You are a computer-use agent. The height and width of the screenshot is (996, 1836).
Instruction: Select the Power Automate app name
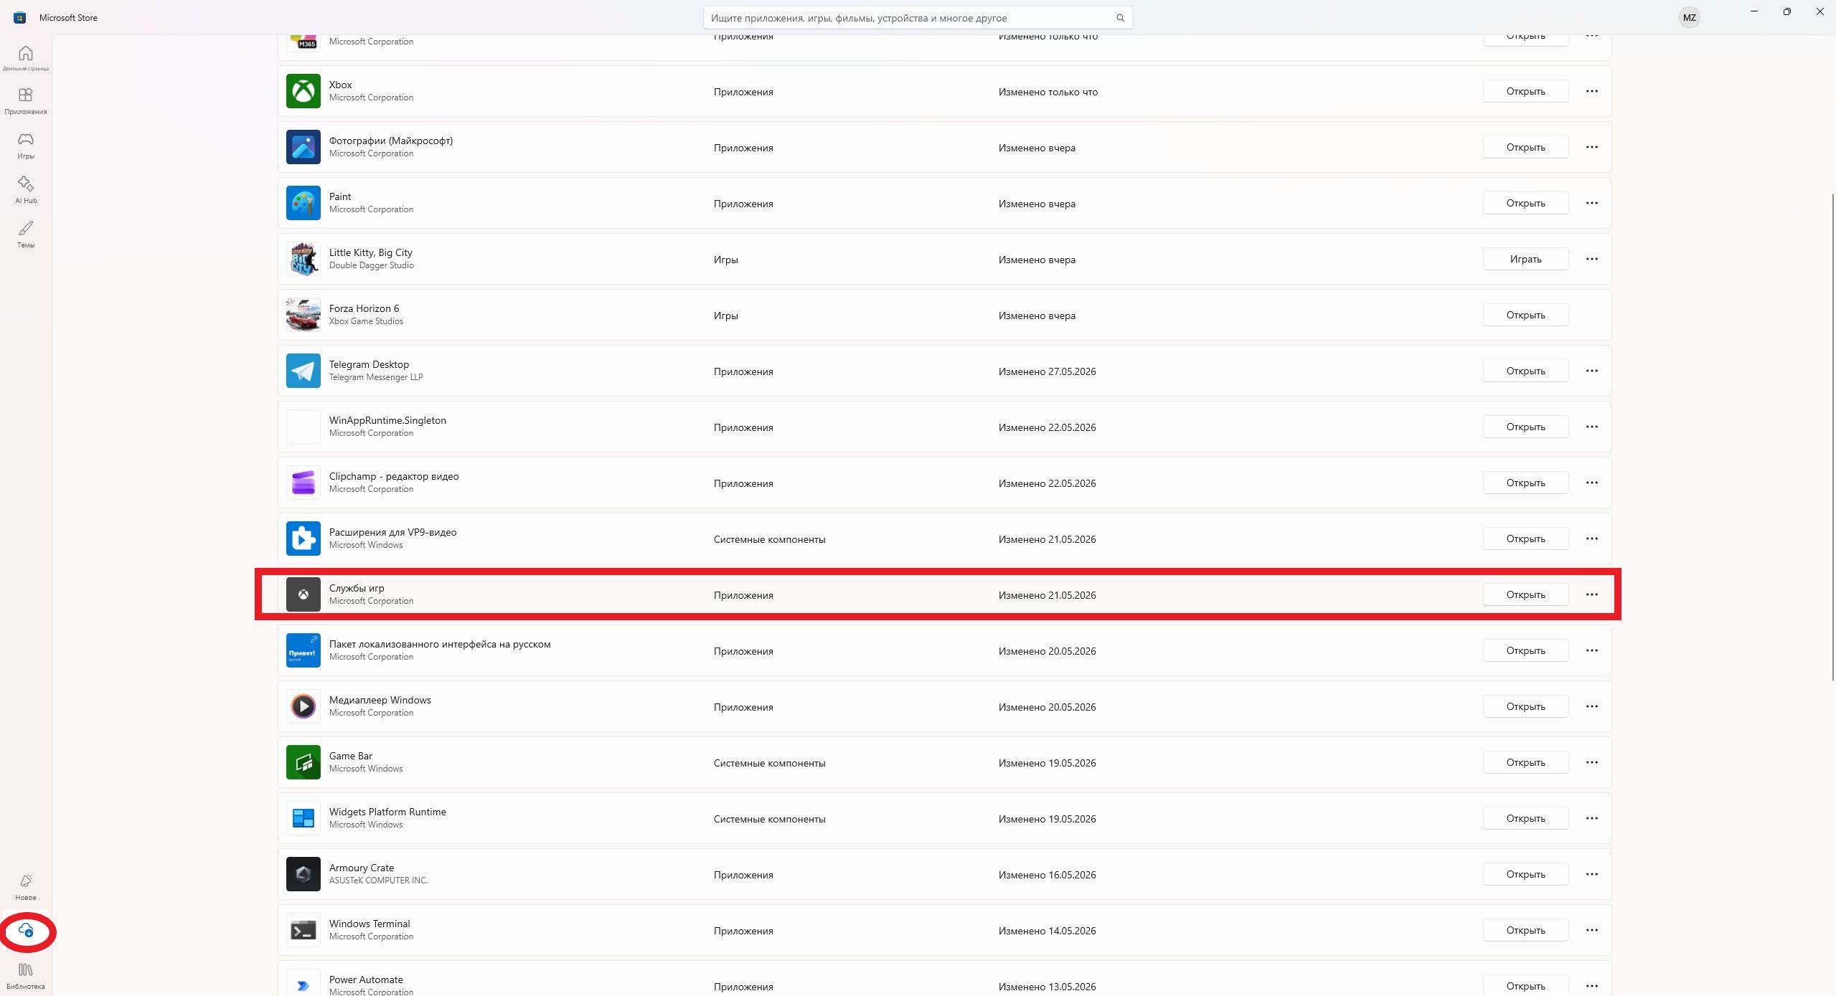pyautogui.click(x=366, y=980)
